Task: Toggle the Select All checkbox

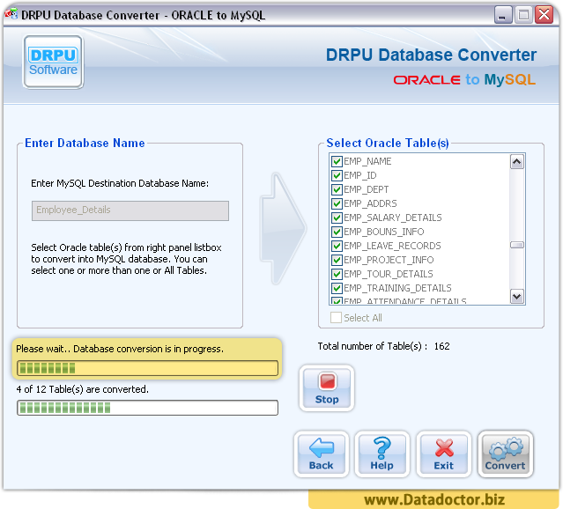Action: tap(336, 318)
